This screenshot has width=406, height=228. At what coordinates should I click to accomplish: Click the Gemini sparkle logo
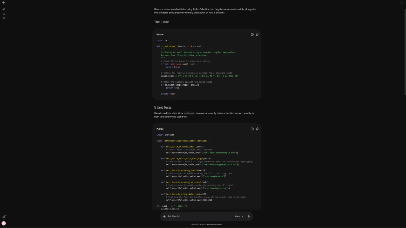[x=4, y=3]
